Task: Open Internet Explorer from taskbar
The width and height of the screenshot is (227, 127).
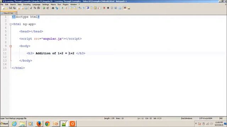Action: tap(14, 124)
